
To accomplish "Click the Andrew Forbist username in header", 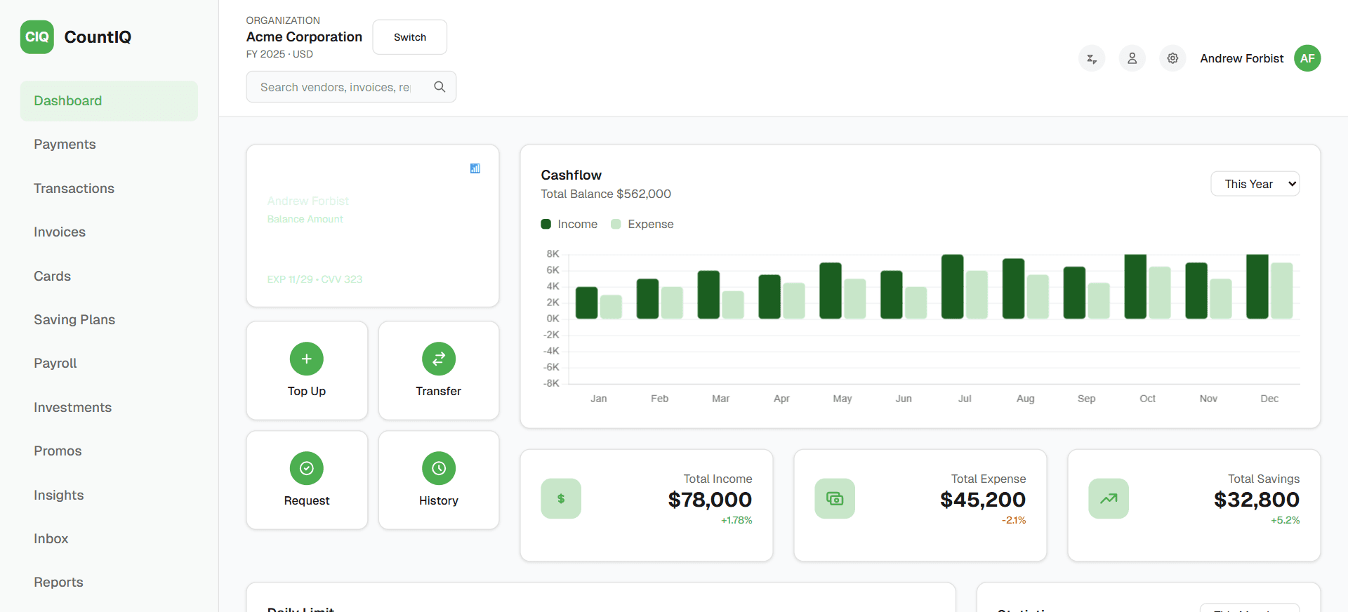I will click(x=1241, y=58).
